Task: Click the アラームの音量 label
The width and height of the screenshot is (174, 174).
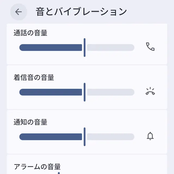Action: 37,166
